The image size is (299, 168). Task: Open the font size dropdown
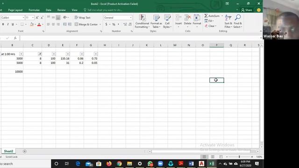(x=33, y=18)
